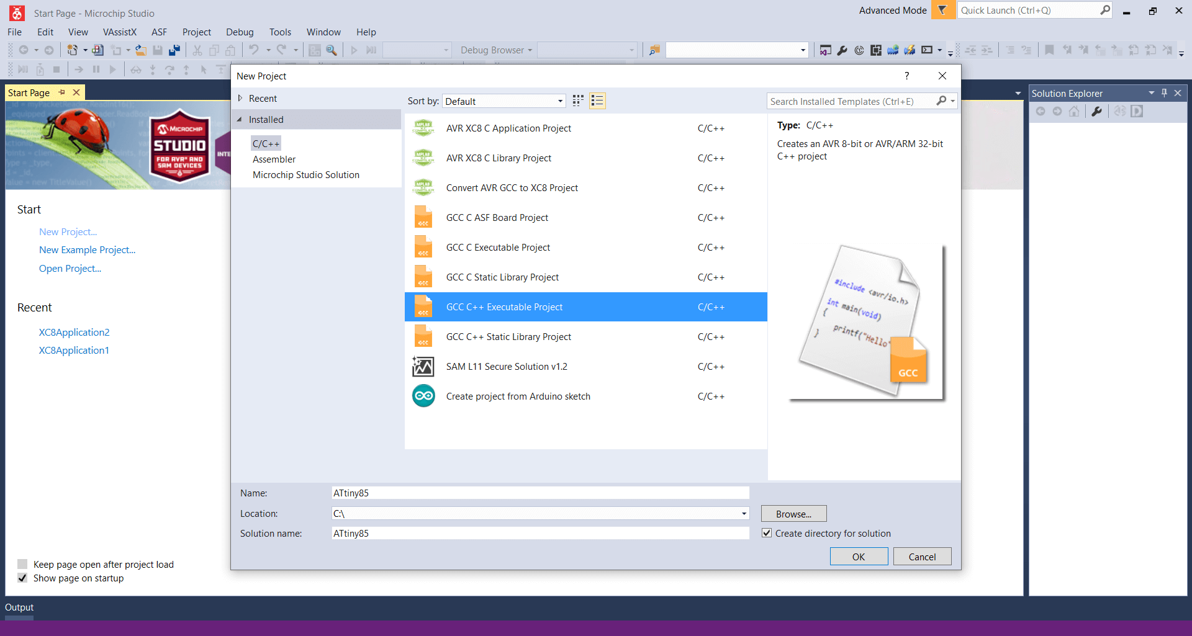Select GCC C Executable Project template

coord(586,248)
